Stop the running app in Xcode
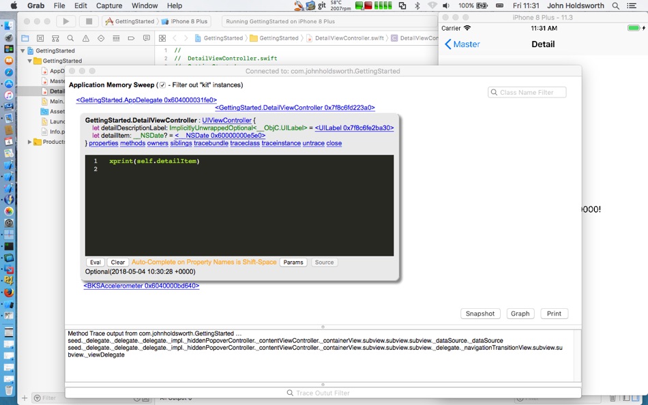Viewport: 648px width, 405px height. [x=89, y=21]
